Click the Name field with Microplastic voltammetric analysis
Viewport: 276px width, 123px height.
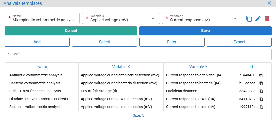coord(42,18)
